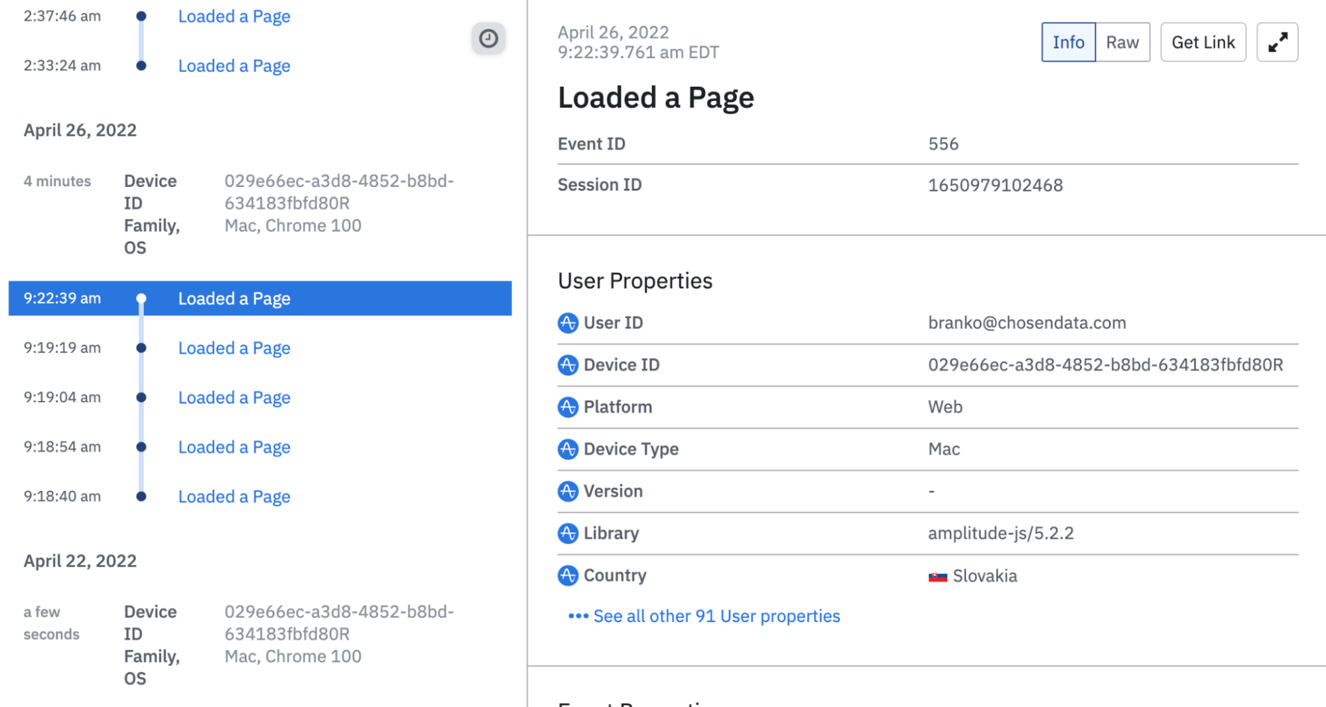
Task: Click the a few seconds session duration
Action: [x=51, y=623]
